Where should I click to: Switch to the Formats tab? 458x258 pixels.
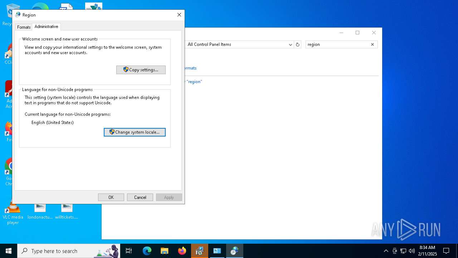tap(24, 27)
